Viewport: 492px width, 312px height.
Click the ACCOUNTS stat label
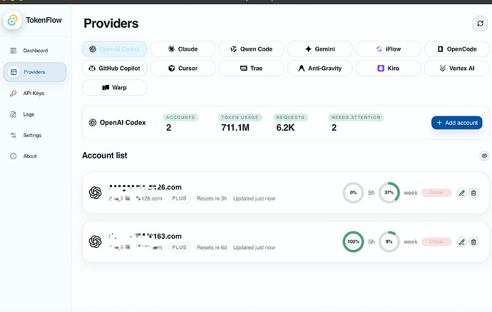point(180,118)
